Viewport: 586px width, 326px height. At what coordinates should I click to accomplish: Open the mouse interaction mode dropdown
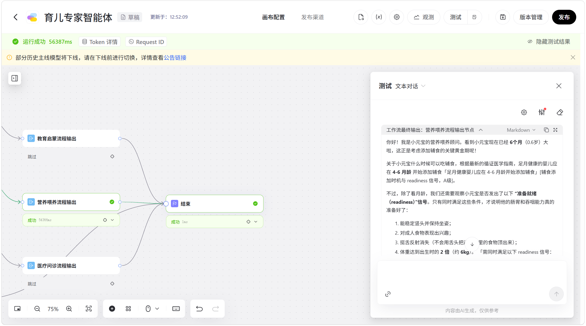click(x=152, y=309)
